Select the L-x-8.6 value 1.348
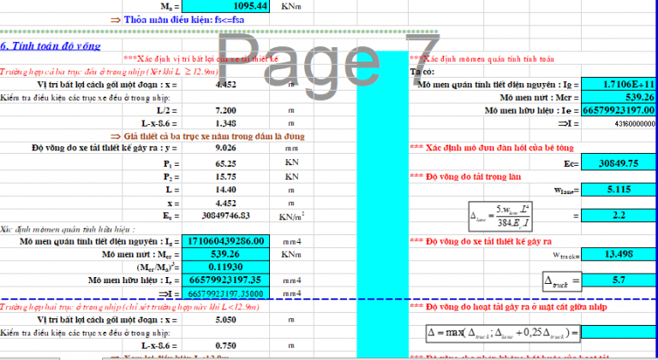The height and width of the screenshot is (360, 658). tap(226, 123)
